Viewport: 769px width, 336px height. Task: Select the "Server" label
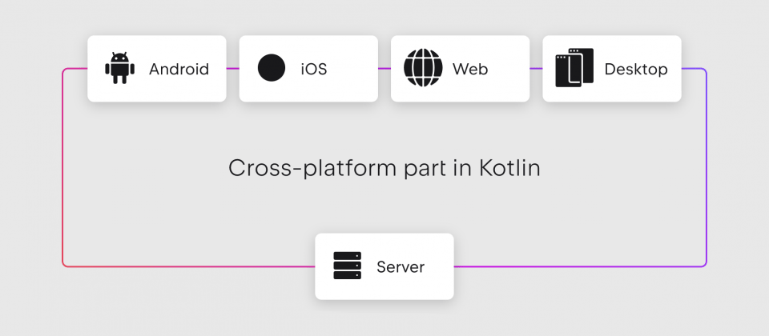[x=401, y=267]
